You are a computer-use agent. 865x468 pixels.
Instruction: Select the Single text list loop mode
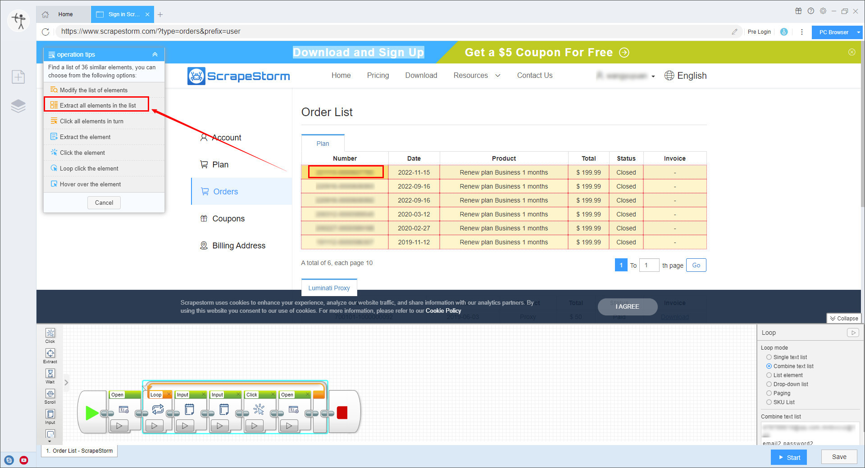pyautogui.click(x=769, y=357)
